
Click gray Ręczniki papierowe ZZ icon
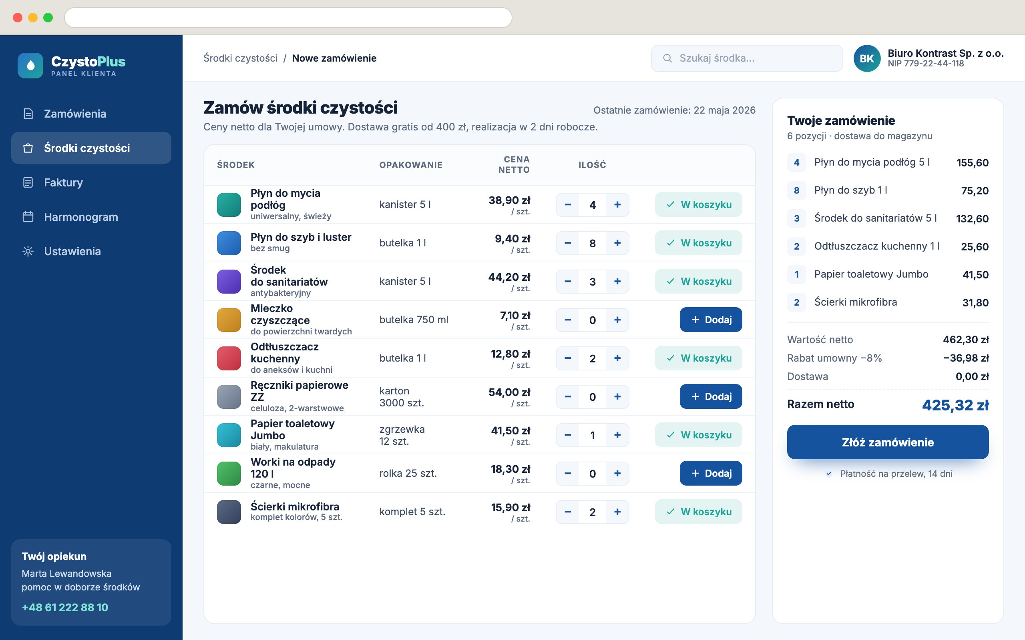[x=229, y=397]
